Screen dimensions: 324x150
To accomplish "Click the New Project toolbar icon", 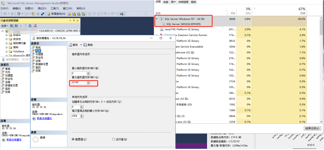I will coord(19,14).
